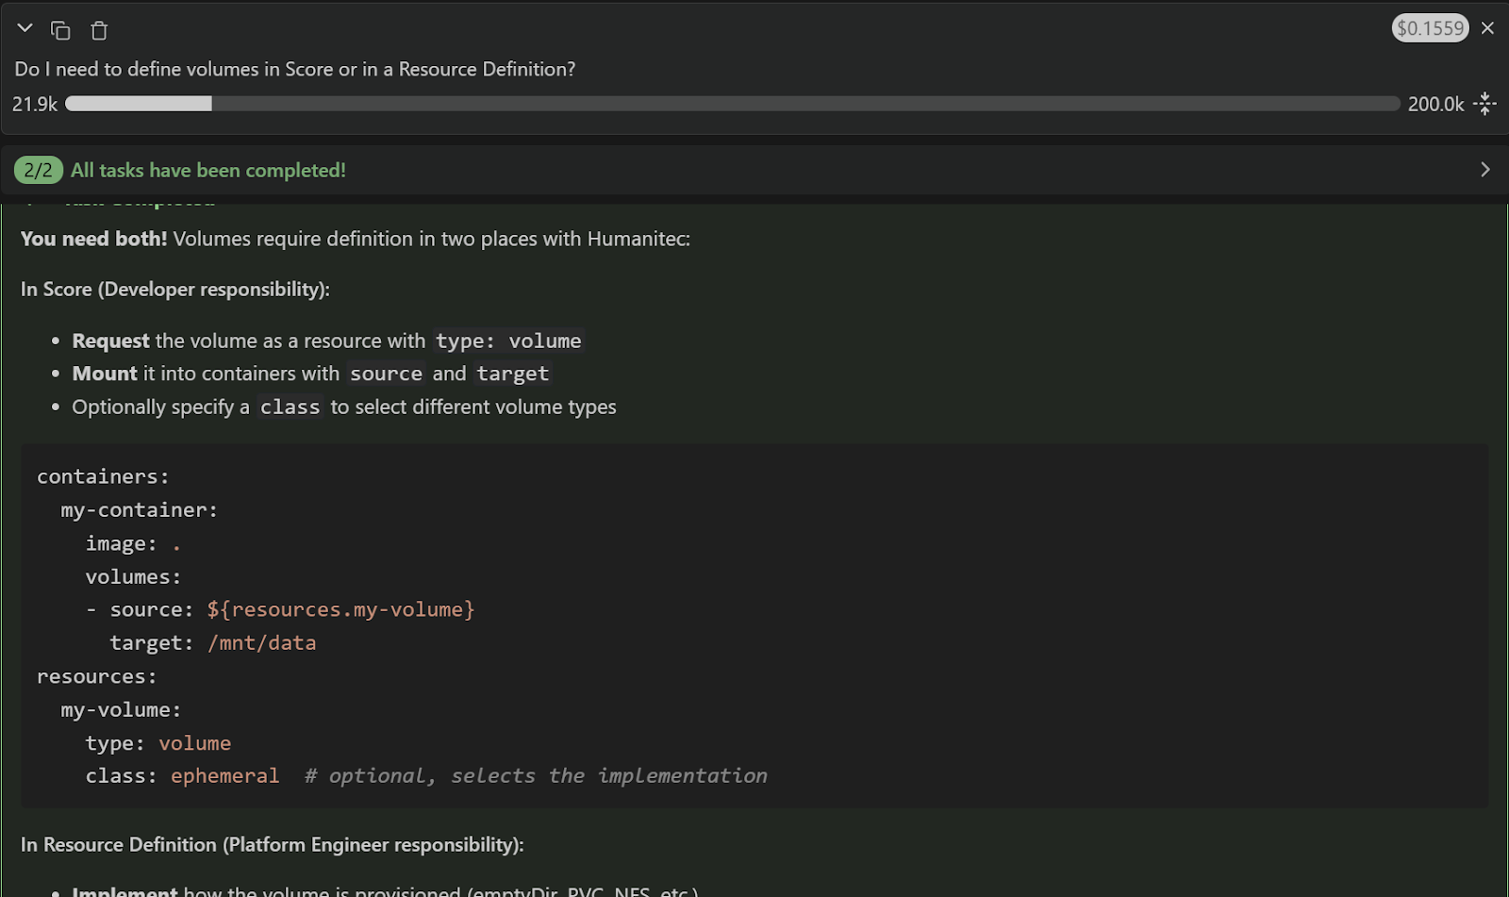This screenshot has width=1509, height=897.
Task: Expand the completed tasks checklist chevron
Action: [x=1484, y=170]
